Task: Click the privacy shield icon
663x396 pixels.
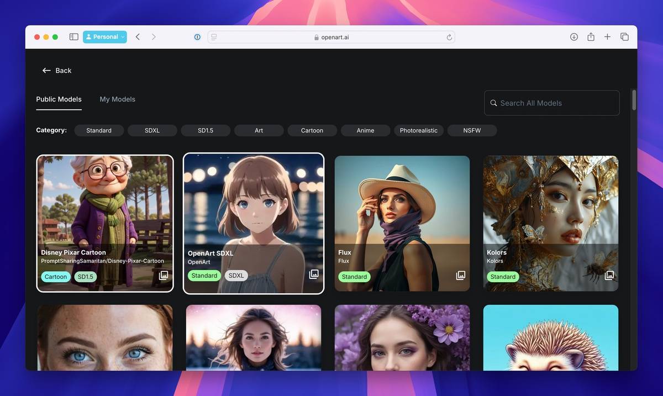Action: [x=197, y=37]
